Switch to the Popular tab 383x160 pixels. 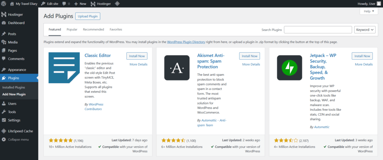point(72,29)
